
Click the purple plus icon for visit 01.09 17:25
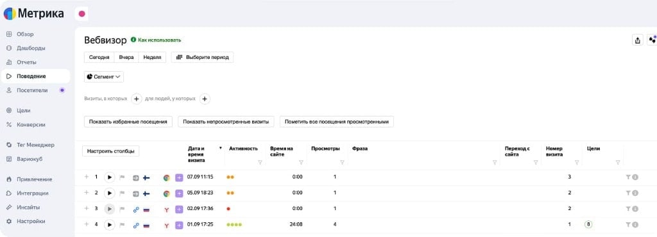click(179, 225)
